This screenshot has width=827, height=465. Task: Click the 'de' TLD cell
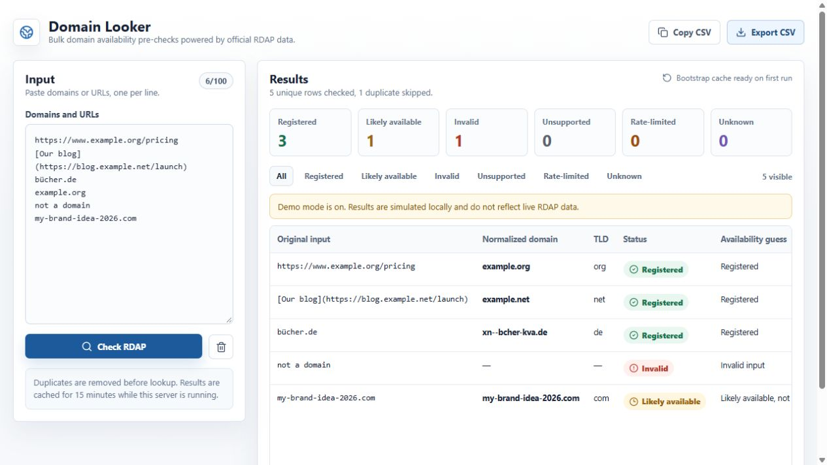coord(598,332)
